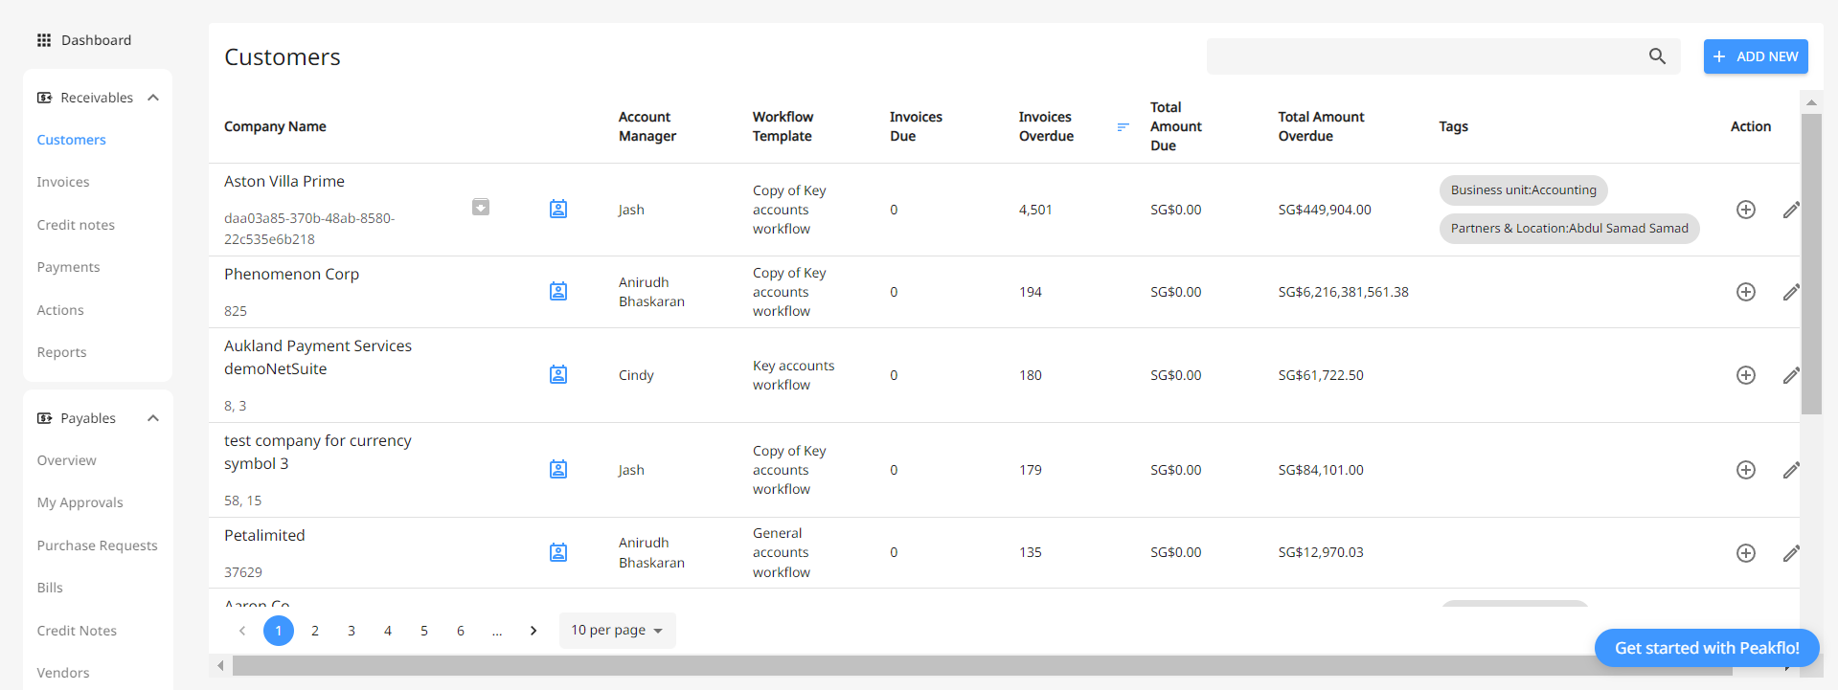Click the search magnifier icon
Screen dimensions: 1838x690
[1657, 56]
